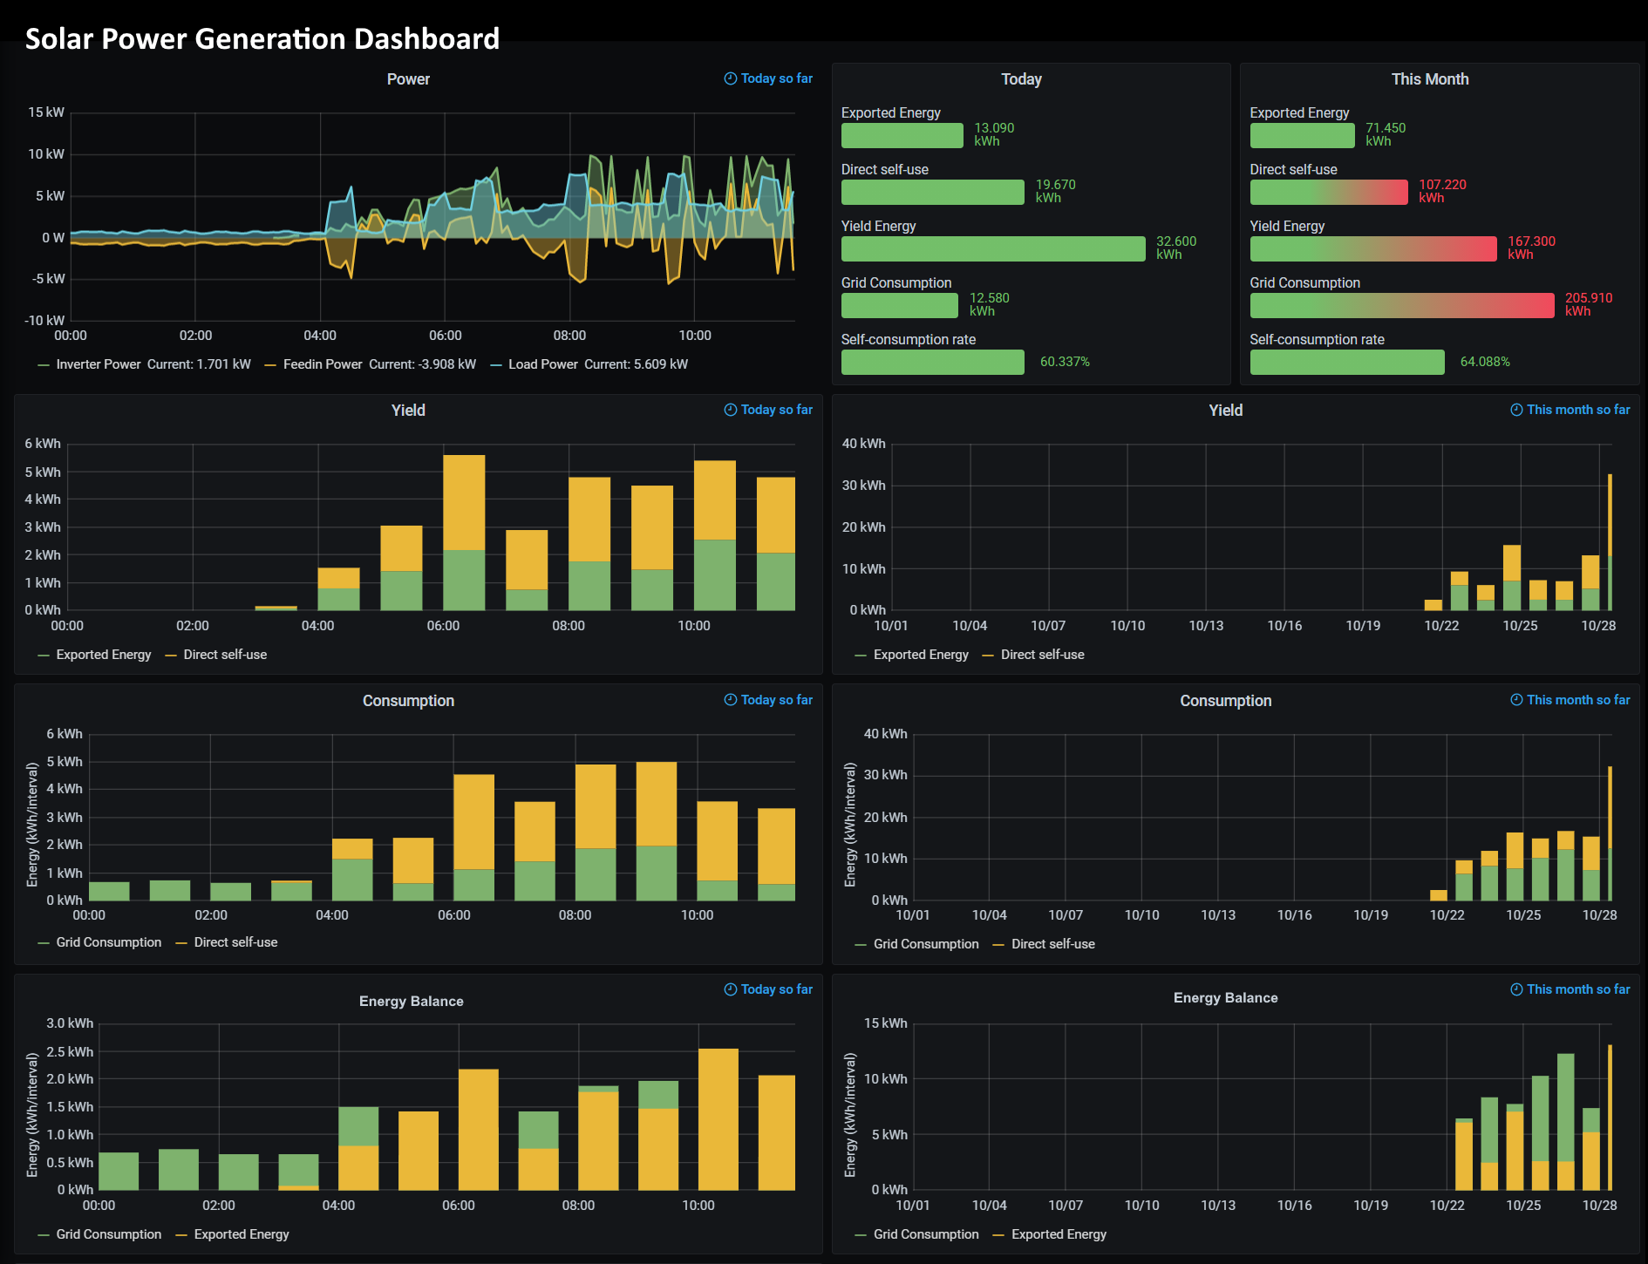Click the 32.600 kWh yield value
The height and width of the screenshot is (1264, 1648).
(1176, 248)
